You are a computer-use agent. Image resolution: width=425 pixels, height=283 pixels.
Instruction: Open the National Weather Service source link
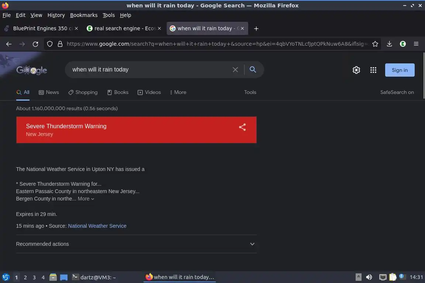tap(97, 226)
